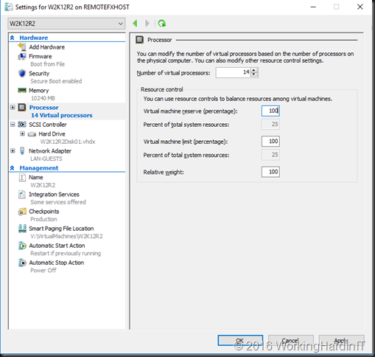Expand the Hard Drive node
Image resolution: width=375 pixels, height=357 pixels.
(23, 134)
